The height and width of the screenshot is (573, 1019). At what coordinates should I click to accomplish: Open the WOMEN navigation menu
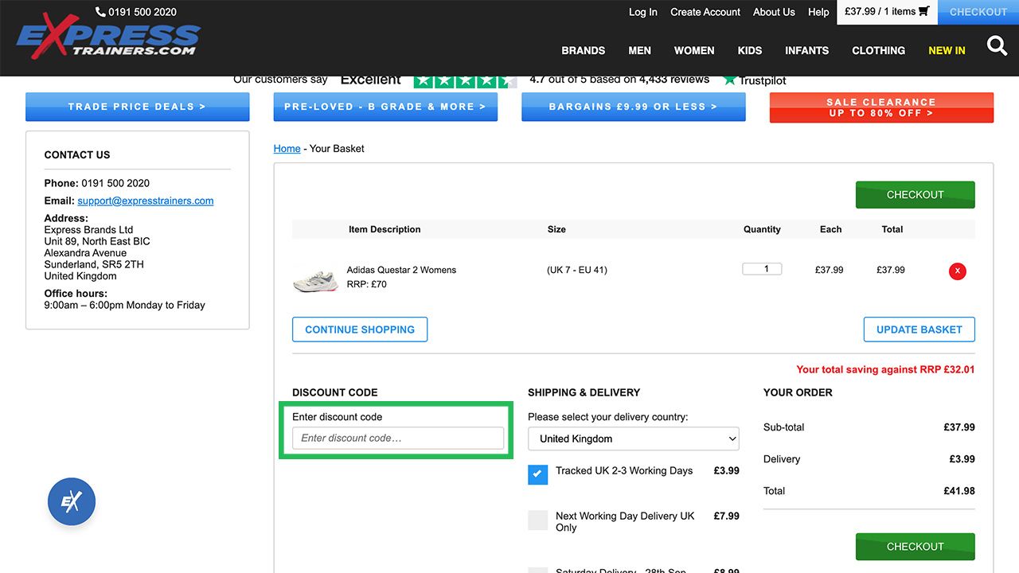693,50
